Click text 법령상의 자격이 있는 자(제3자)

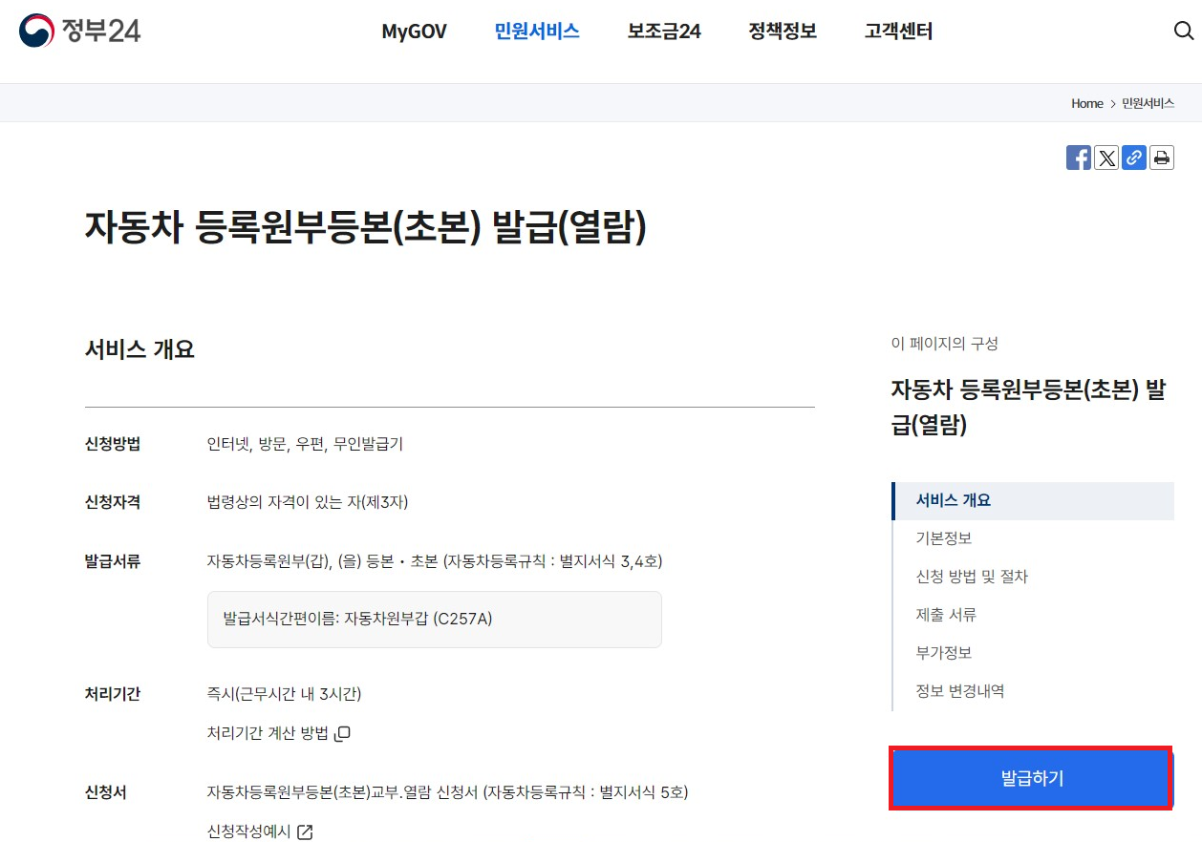click(x=308, y=502)
